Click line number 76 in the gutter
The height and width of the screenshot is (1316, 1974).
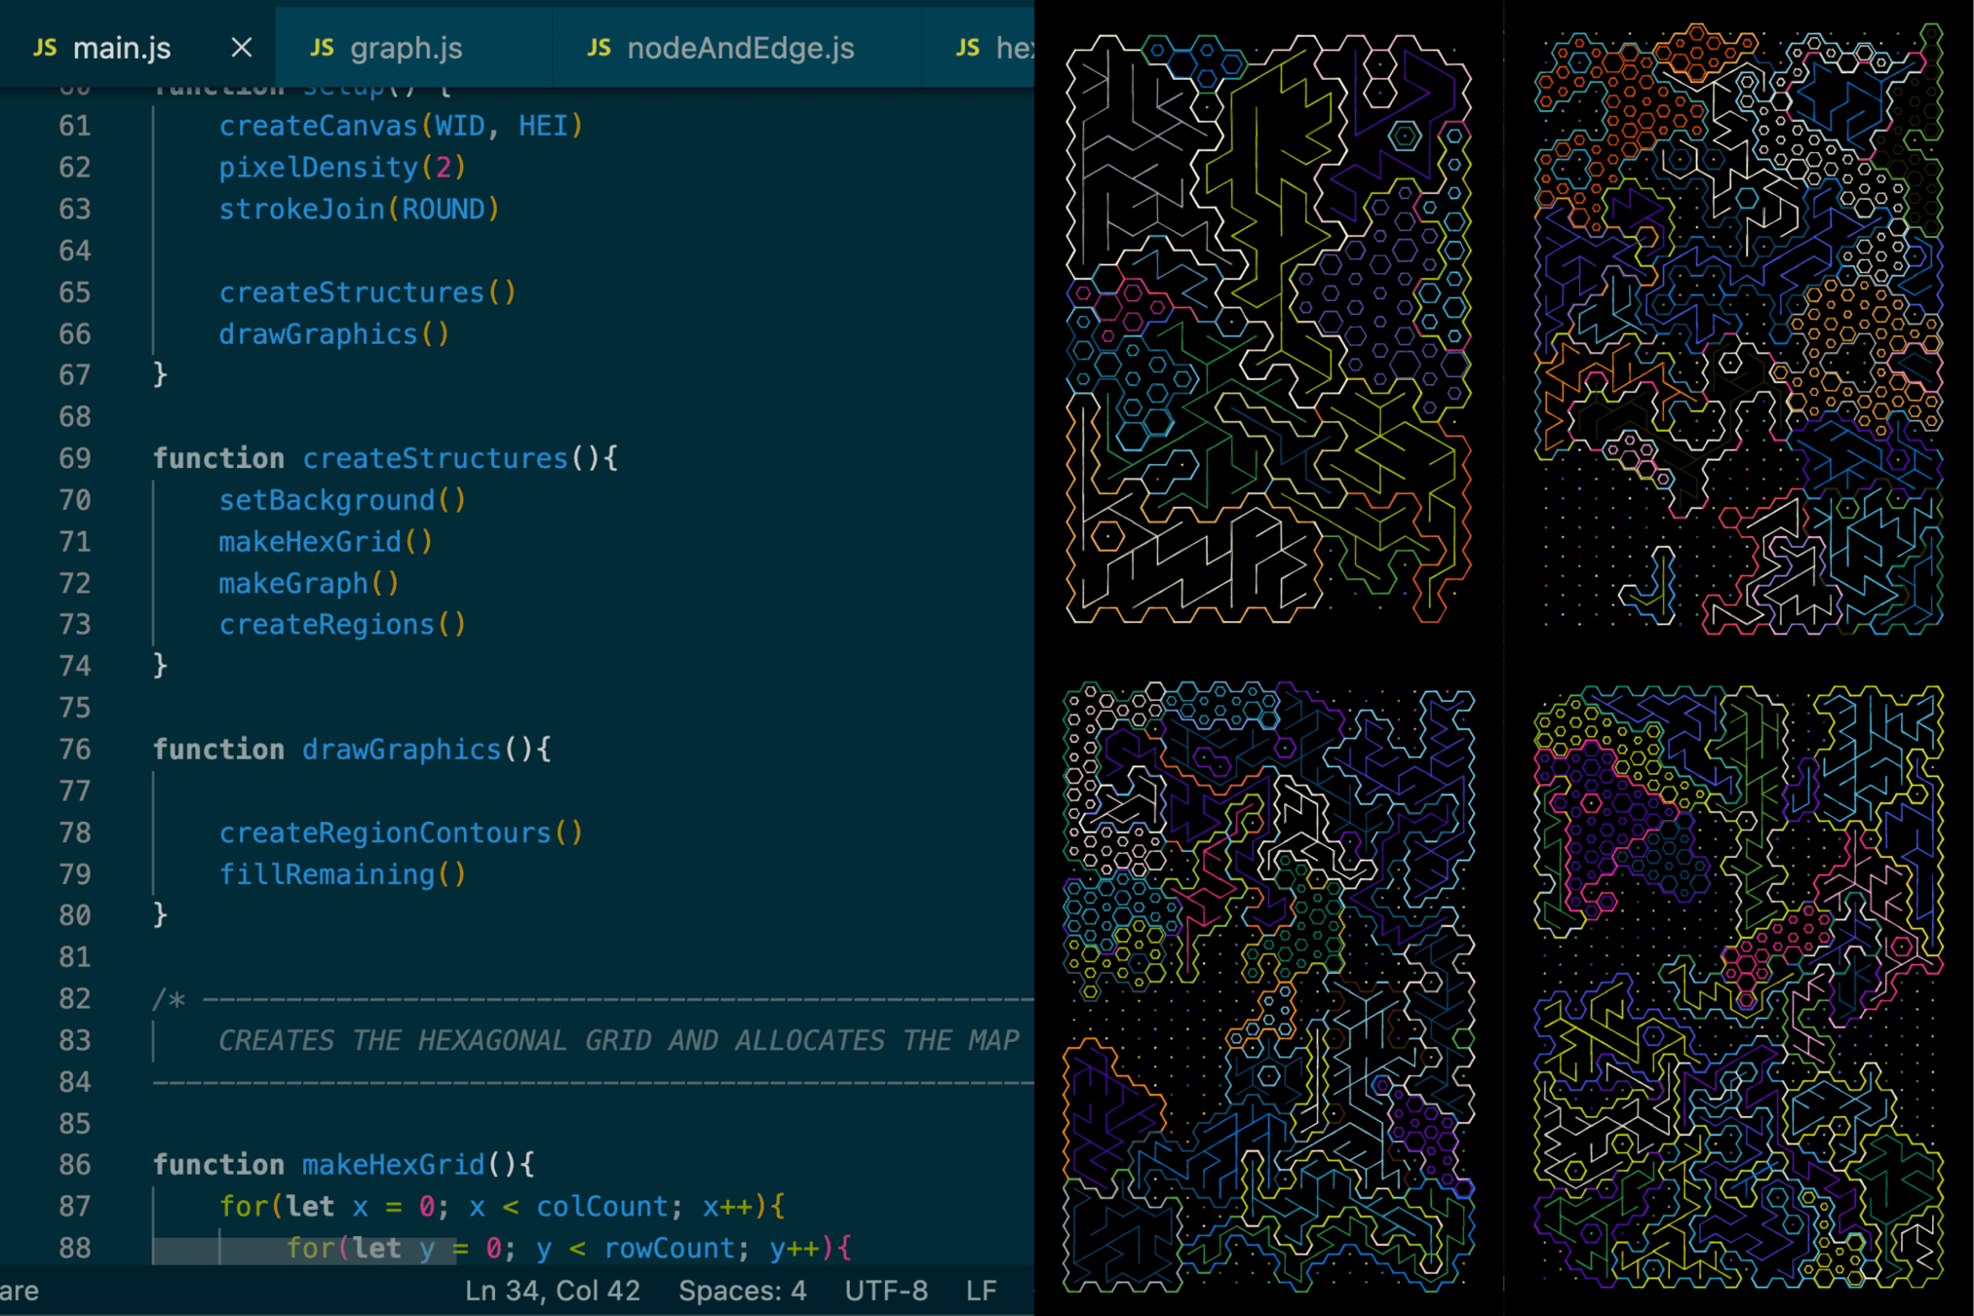pos(75,749)
